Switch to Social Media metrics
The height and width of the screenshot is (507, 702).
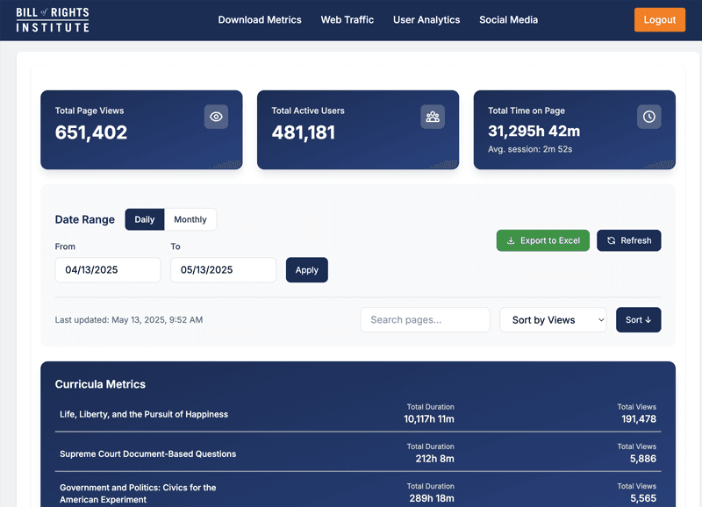point(509,19)
